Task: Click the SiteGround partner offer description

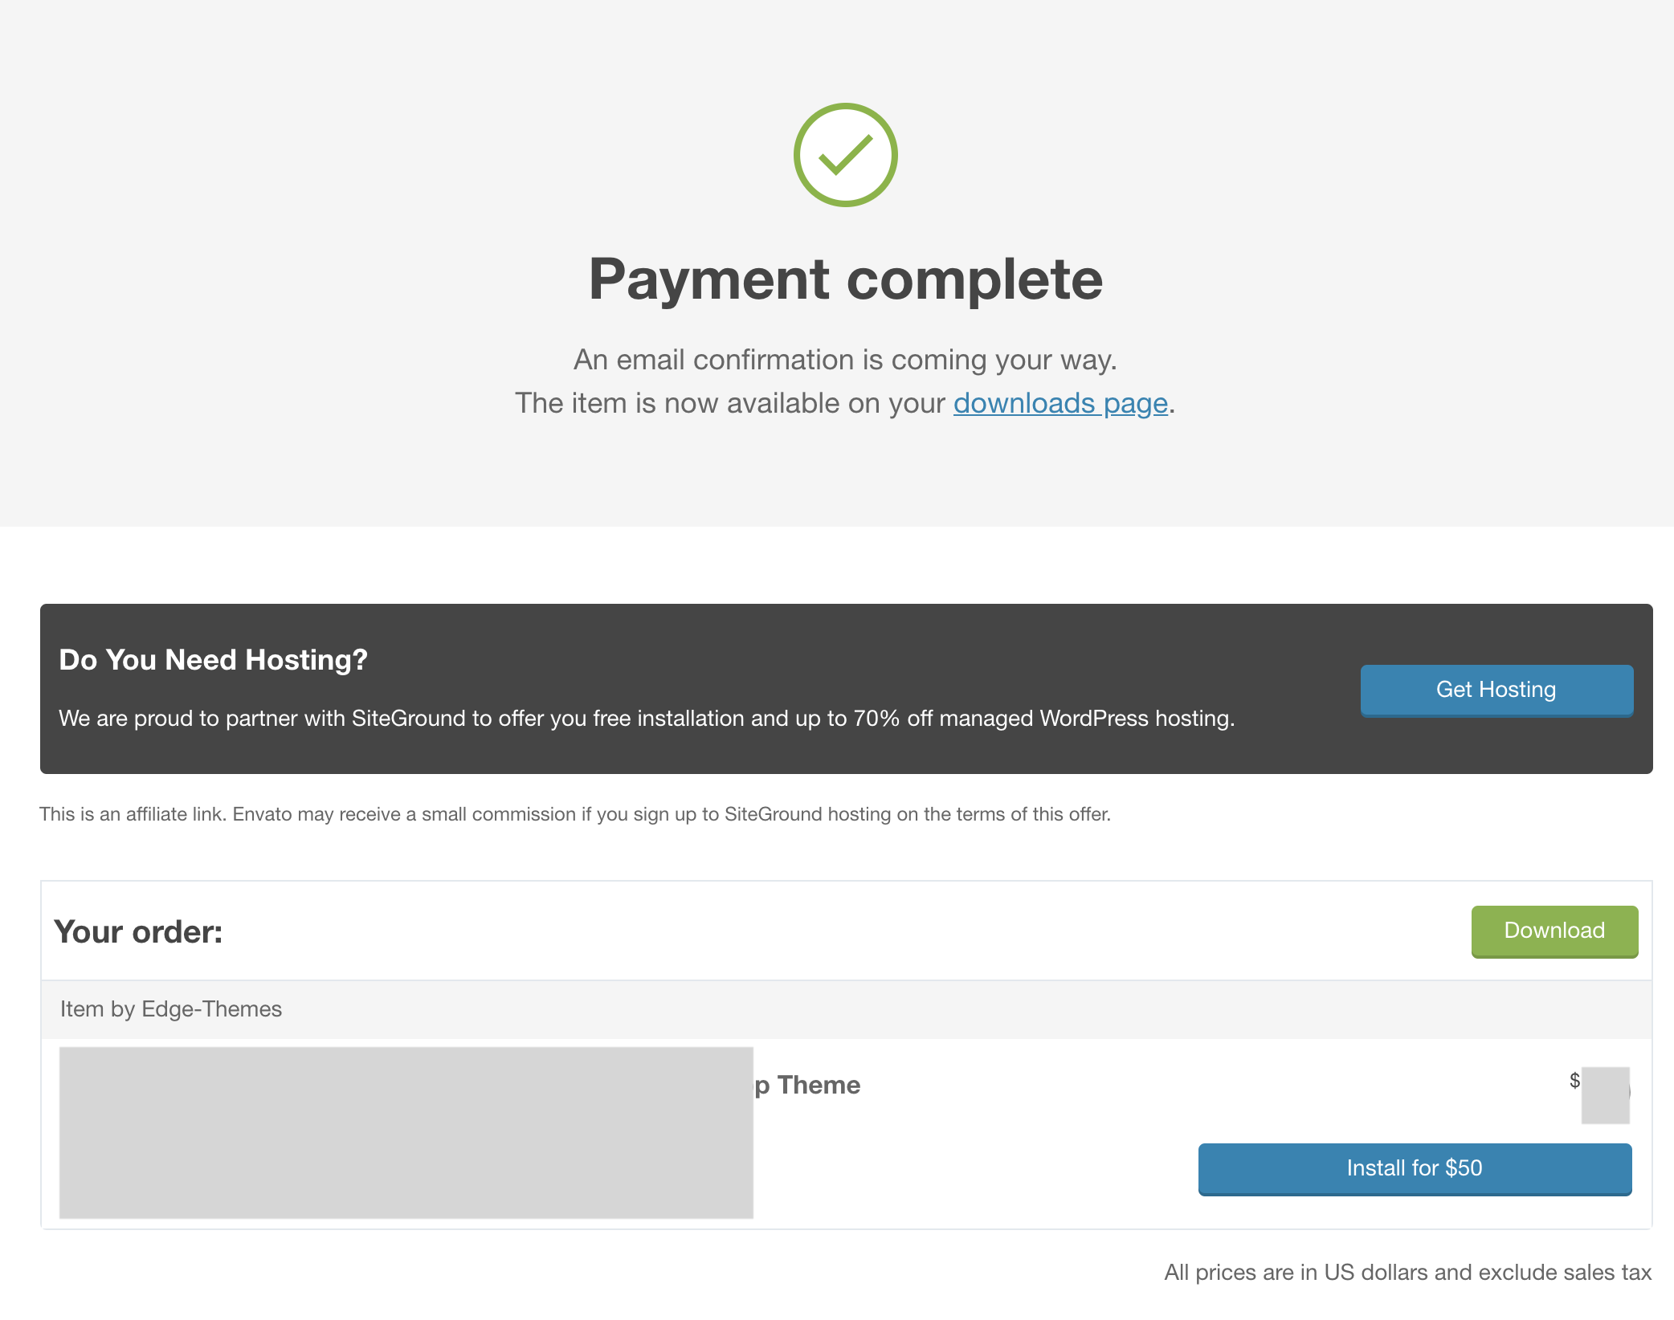Action: (x=647, y=718)
